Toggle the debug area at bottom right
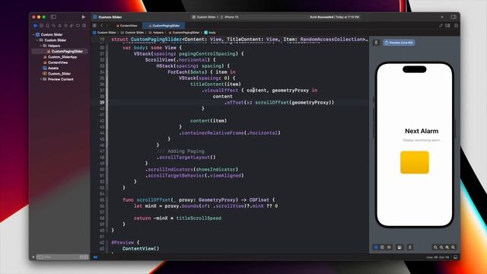 (455, 257)
